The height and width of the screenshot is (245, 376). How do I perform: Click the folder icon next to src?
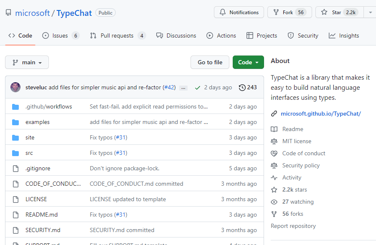point(15,153)
